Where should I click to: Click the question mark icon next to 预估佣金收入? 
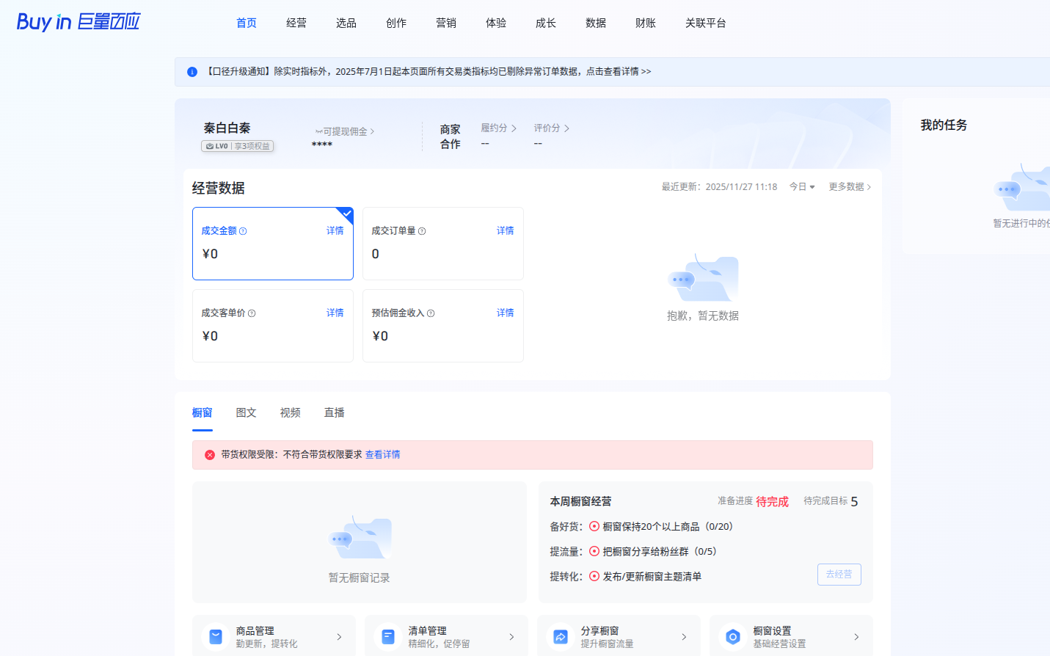431,313
